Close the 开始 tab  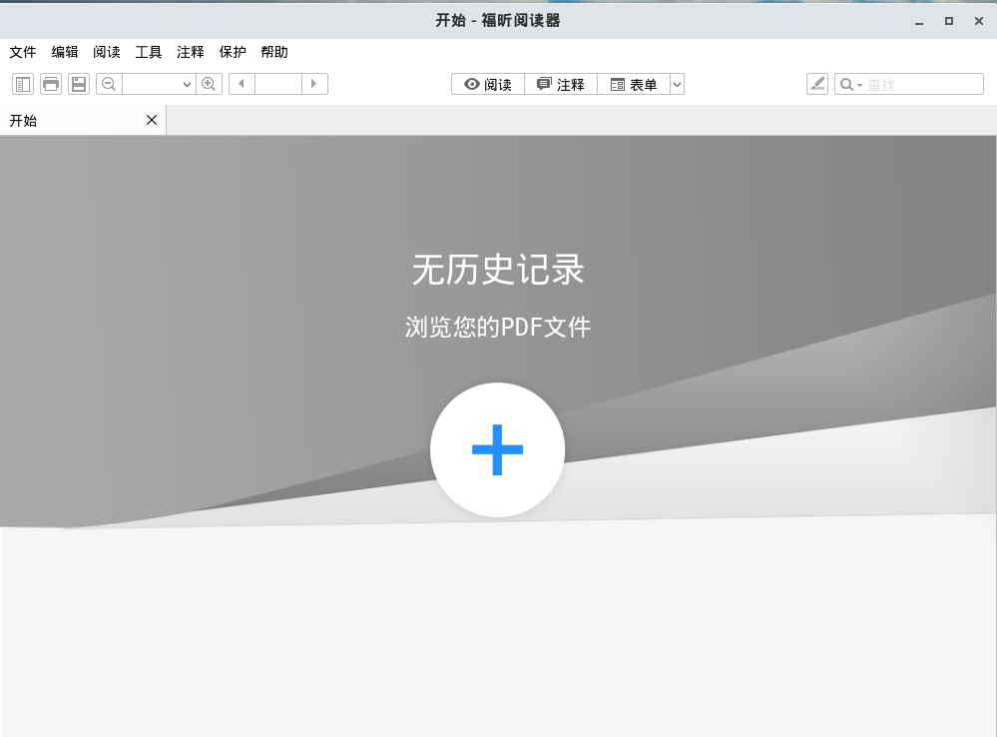point(152,120)
